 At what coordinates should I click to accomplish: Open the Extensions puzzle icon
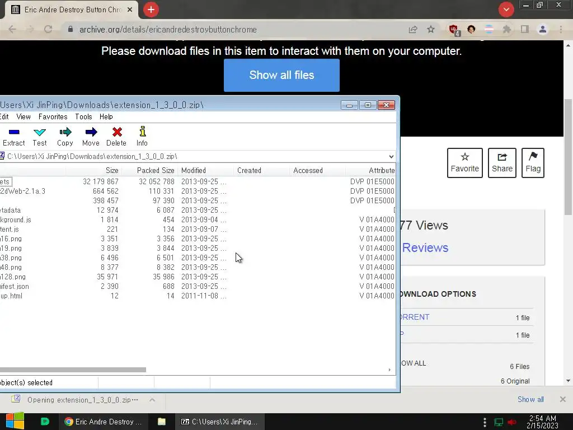506,29
